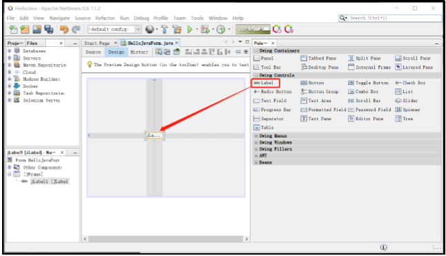Select the Panel palette component
This screenshot has width=446, height=256.
pyautogui.click(x=264, y=58)
